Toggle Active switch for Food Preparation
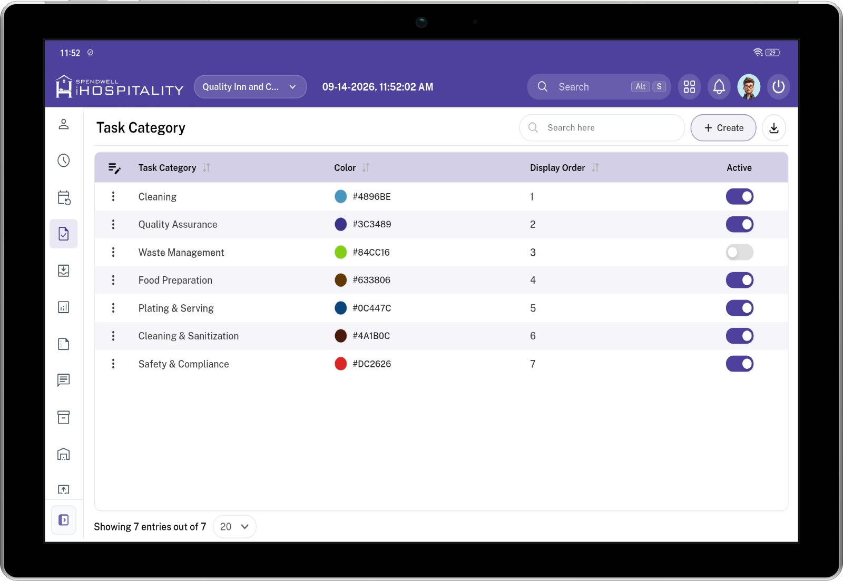The image size is (843, 581). 740,280
